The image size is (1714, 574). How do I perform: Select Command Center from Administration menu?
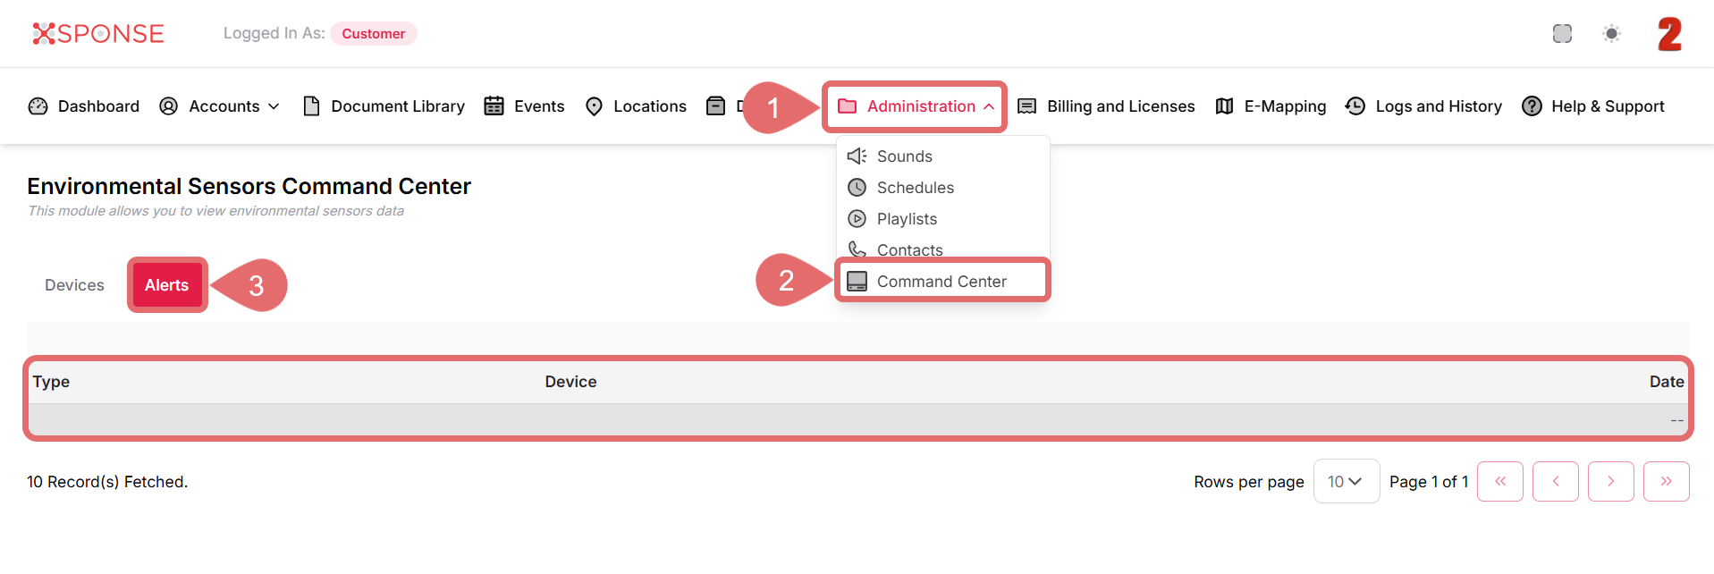[x=941, y=282]
